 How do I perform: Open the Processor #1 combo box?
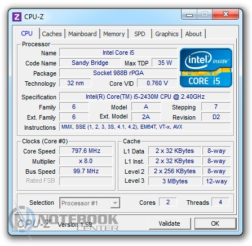[90, 203]
